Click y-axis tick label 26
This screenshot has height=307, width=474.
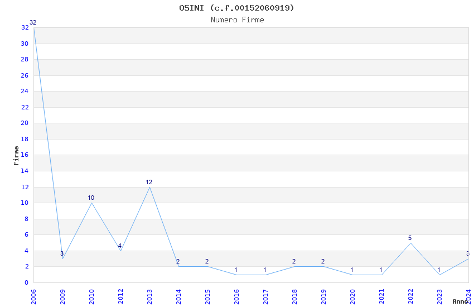click(25, 75)
